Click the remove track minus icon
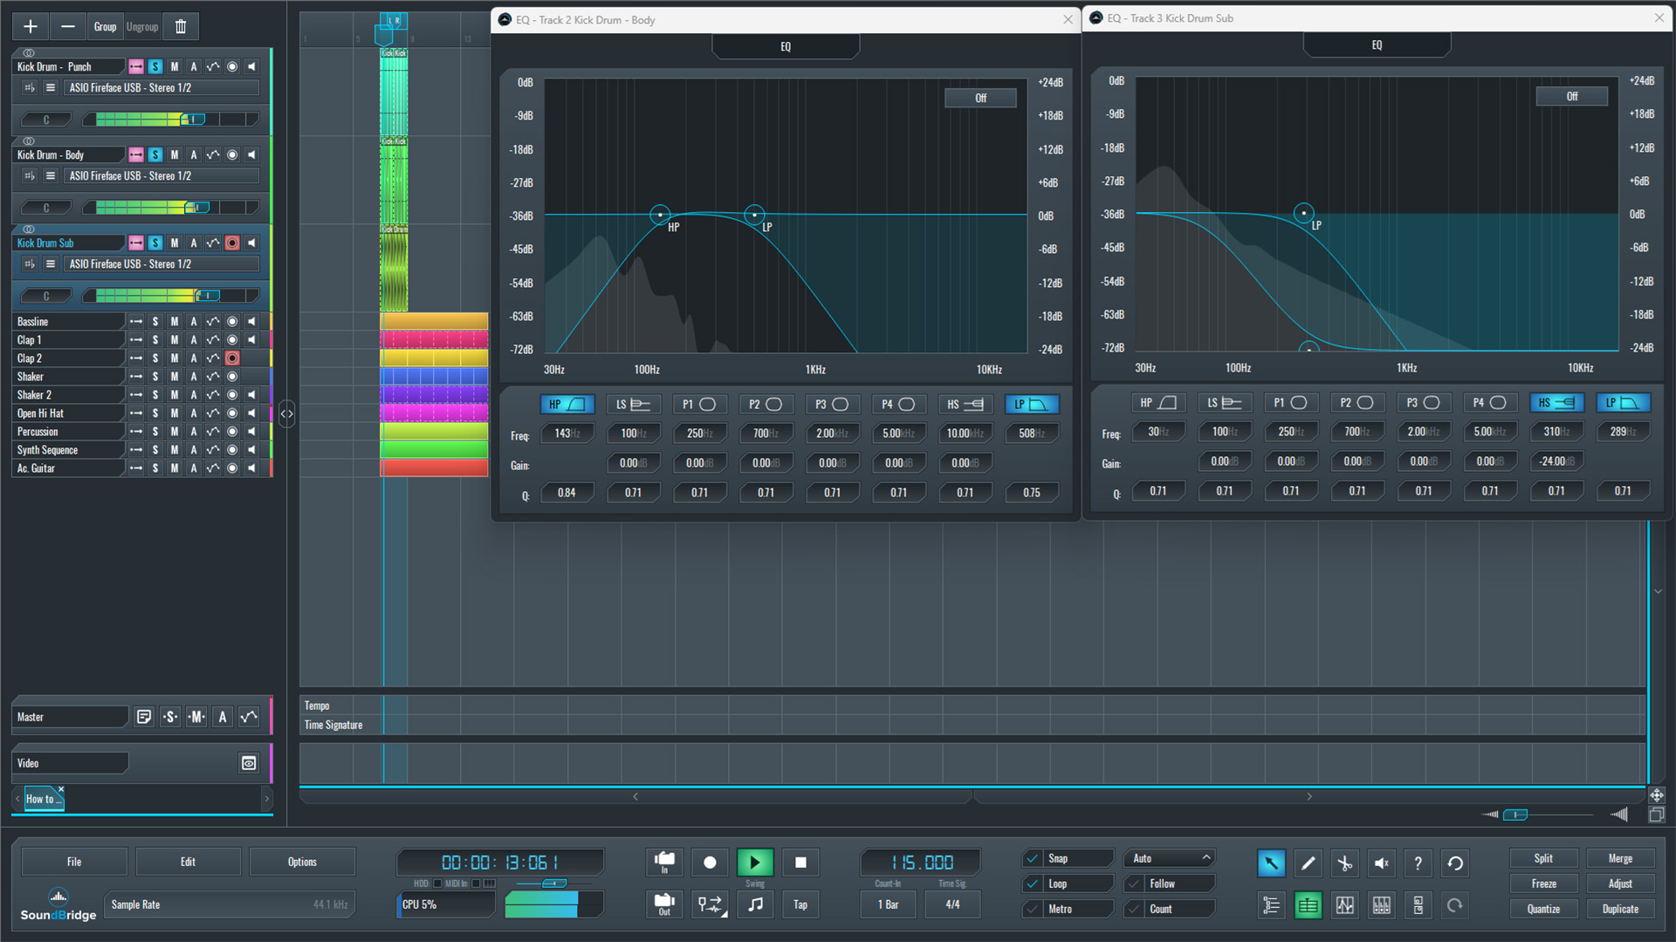Screen dimensions: 1676x942 pyautogui.click(x=67, y=27)
